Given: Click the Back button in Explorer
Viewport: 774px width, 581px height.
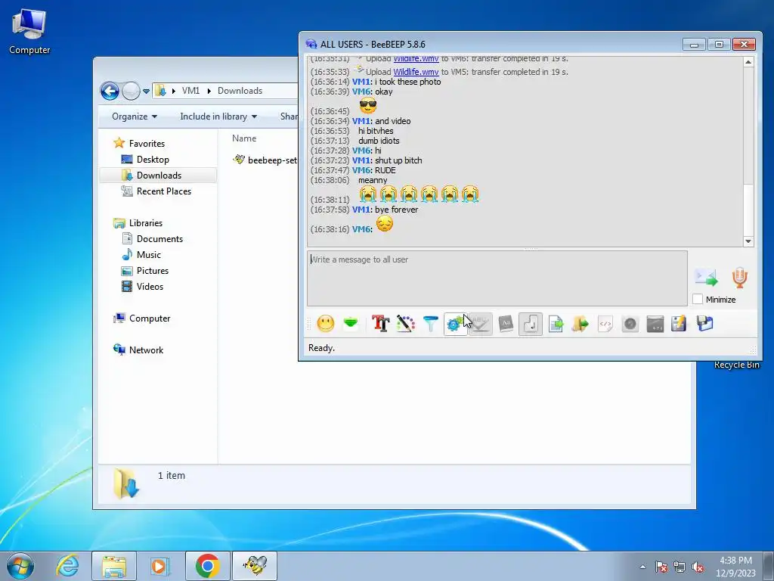Looking at the screenshot, I should pos(110,91).
